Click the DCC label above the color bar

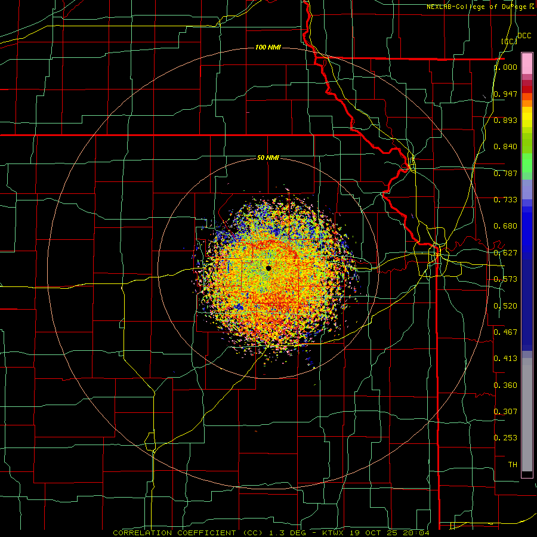pos(524,36)
